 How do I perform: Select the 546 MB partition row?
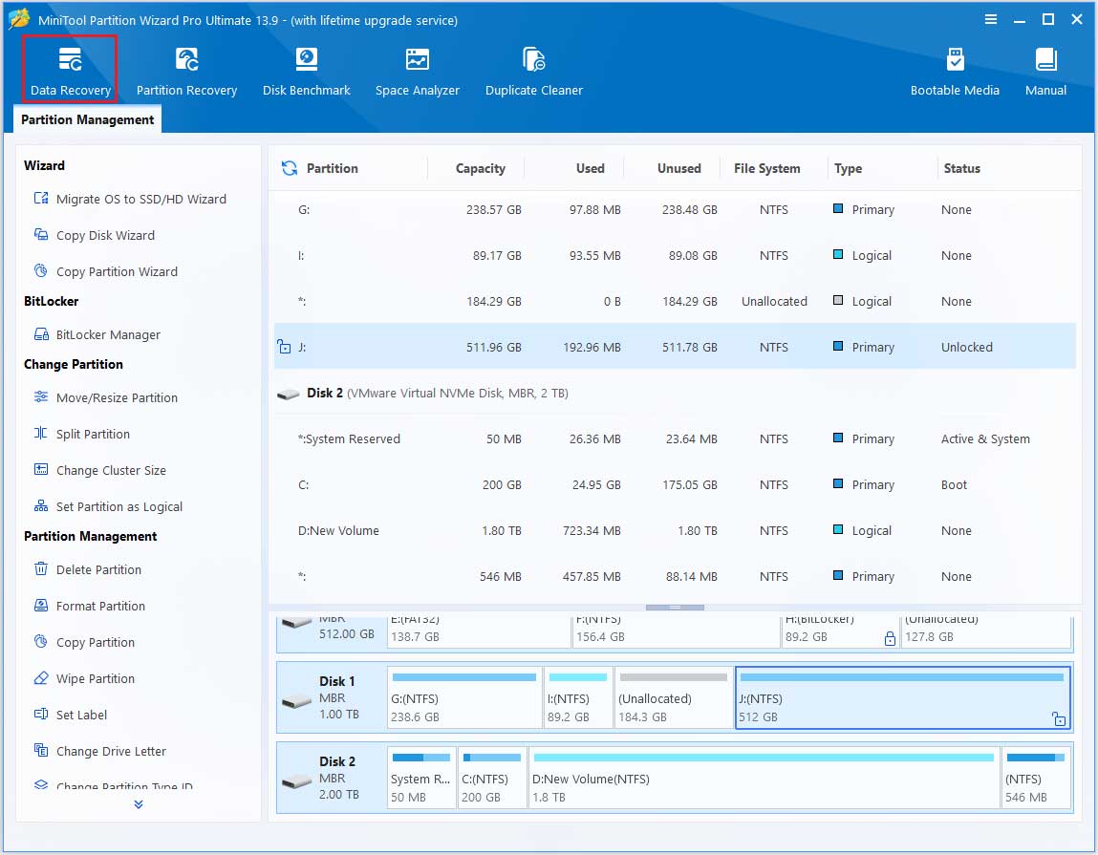[675, 576]
